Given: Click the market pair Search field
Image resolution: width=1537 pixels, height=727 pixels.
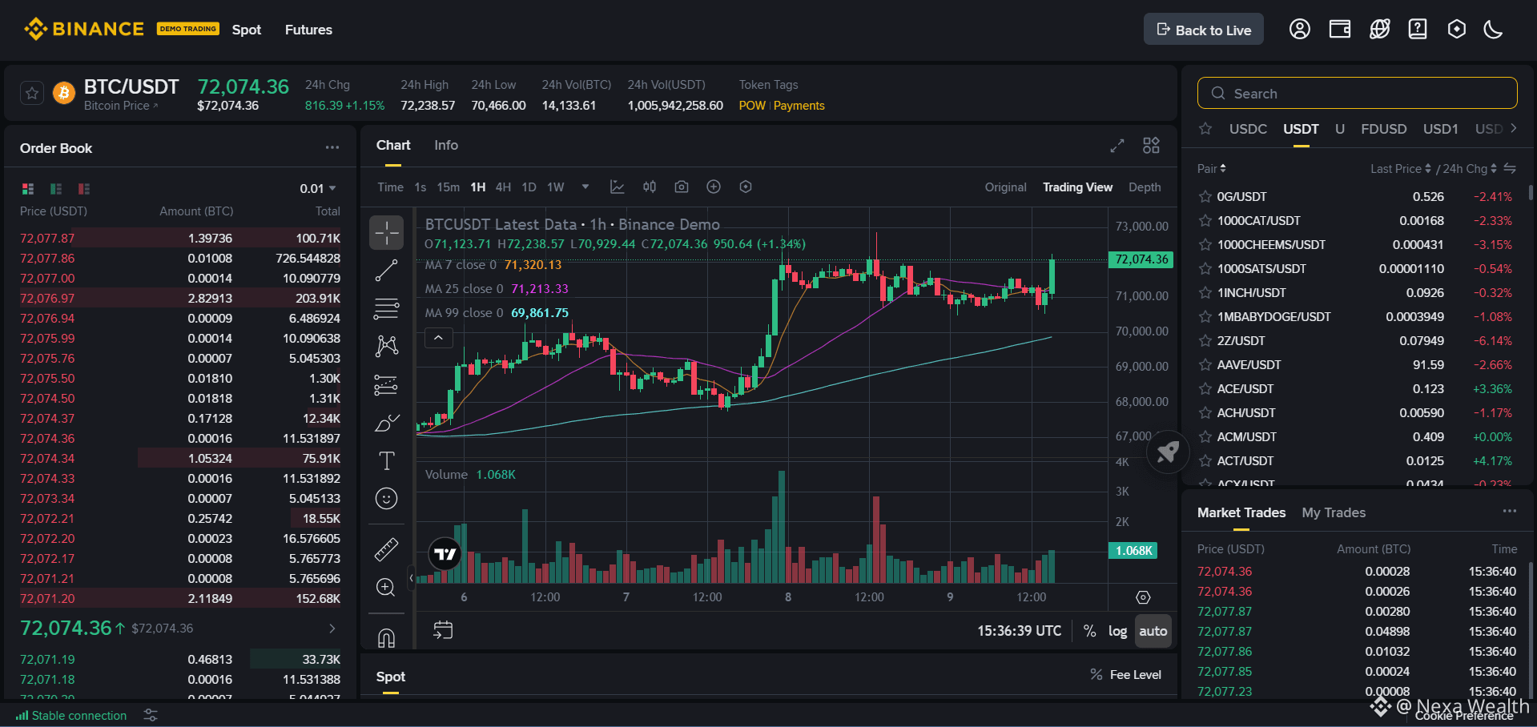Looking at the screenshot, I should coord(1357,94).
